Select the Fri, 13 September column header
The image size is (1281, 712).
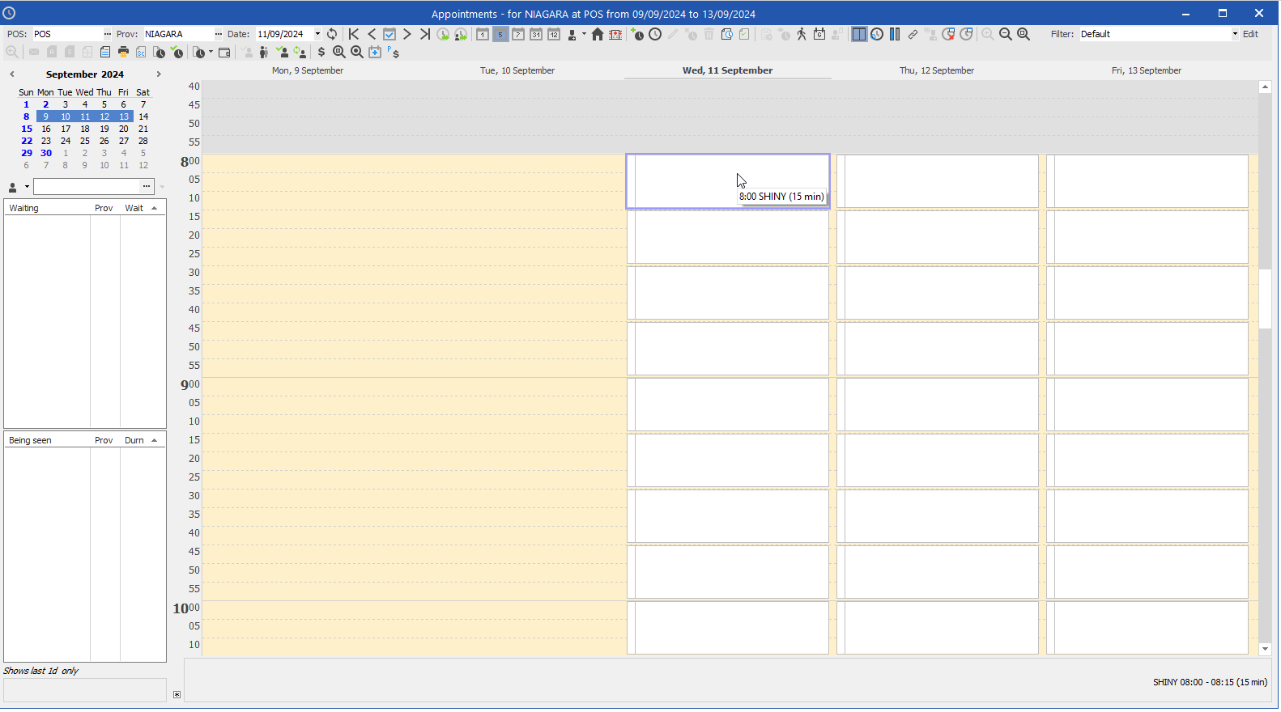pyautogui.click(x=1146, y=70)
